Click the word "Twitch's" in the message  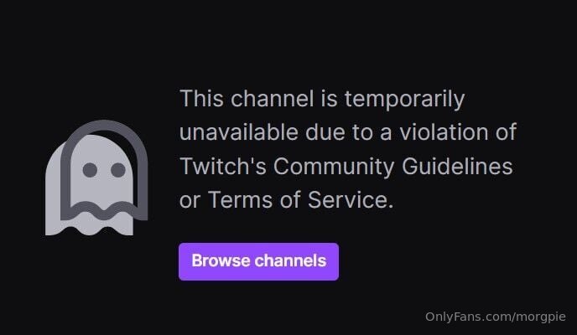223,166
